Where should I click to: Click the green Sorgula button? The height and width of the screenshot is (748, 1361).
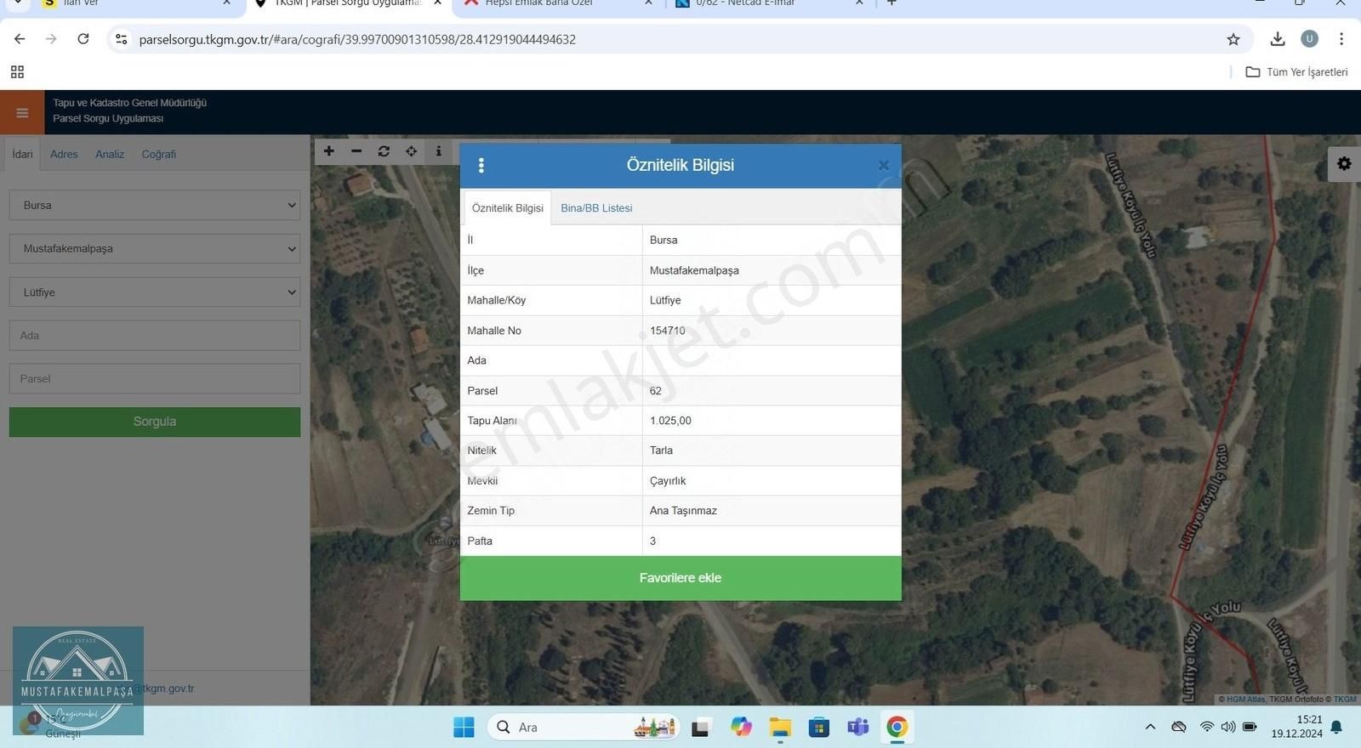pos(155,422)
